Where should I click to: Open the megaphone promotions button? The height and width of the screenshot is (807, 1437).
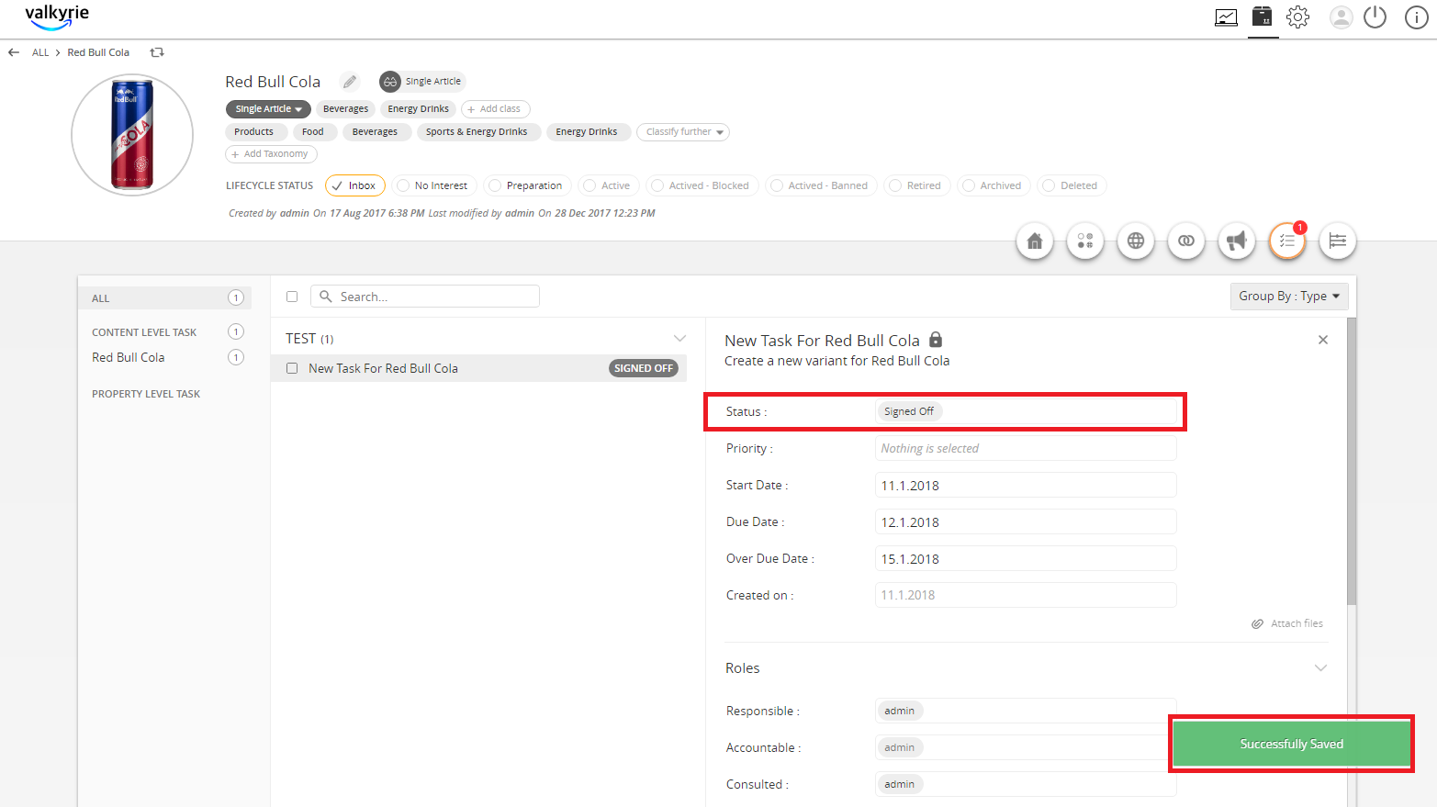pos(1237,241)
